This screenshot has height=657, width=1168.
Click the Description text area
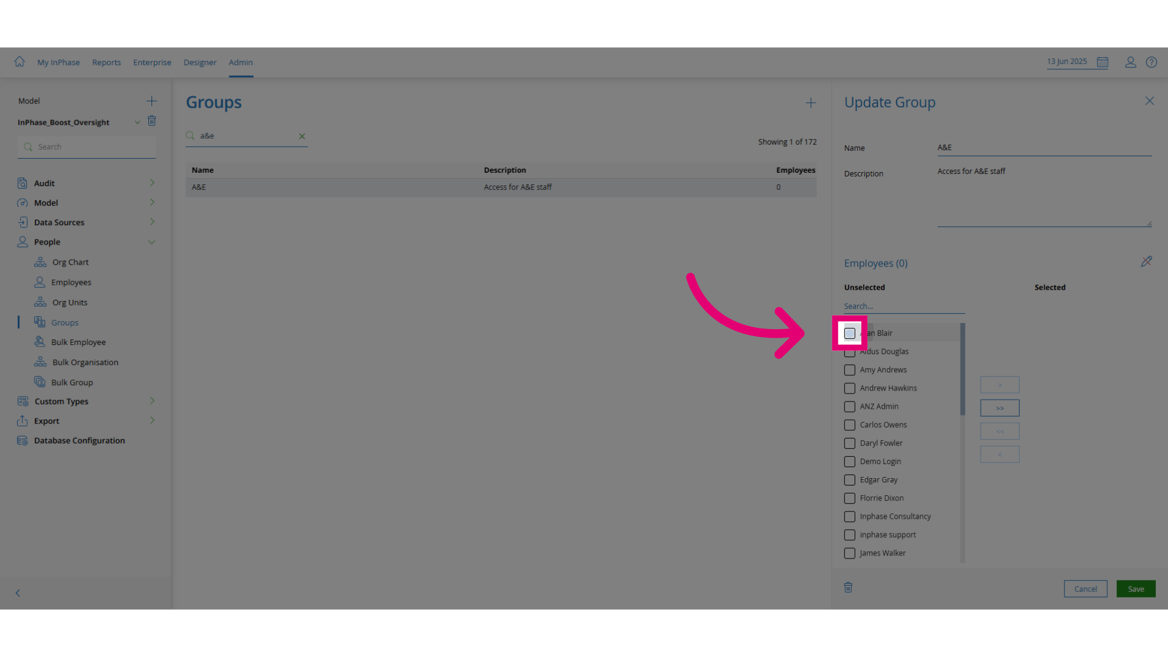click(x=1045, y=196)
